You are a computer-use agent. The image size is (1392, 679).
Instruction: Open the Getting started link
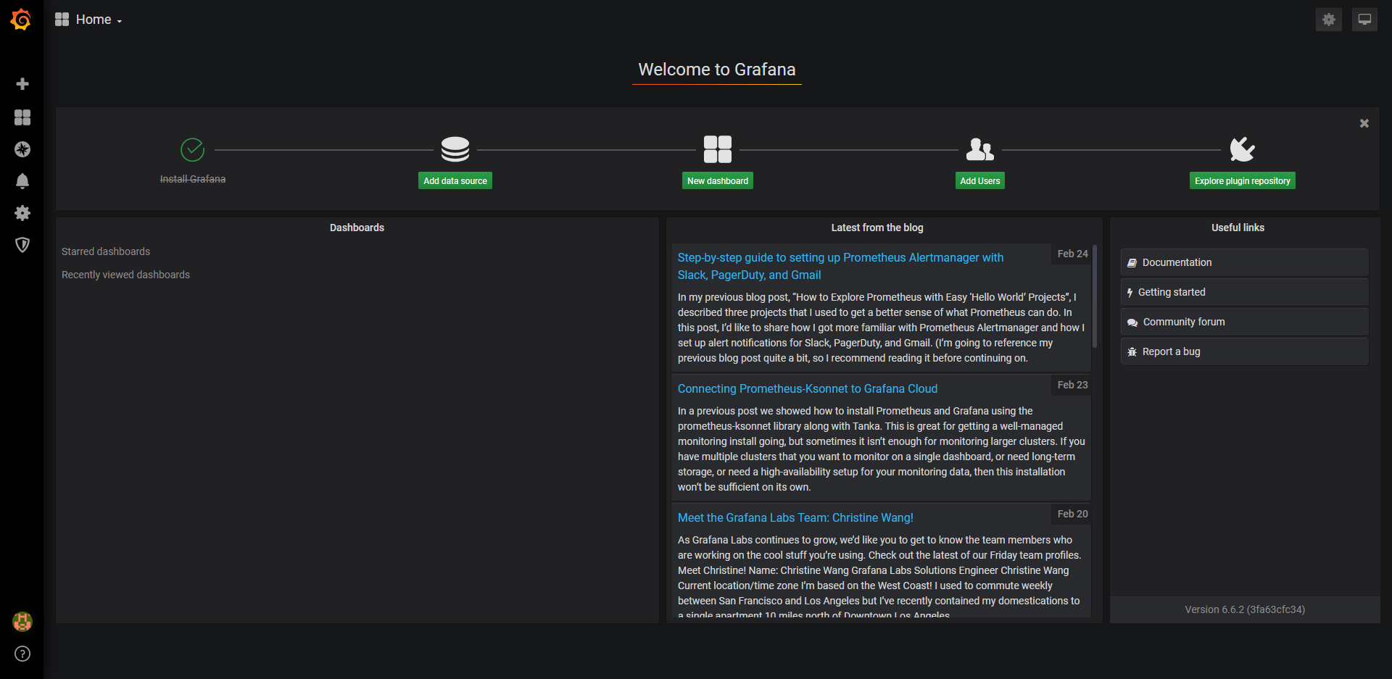coord(1245,292)
